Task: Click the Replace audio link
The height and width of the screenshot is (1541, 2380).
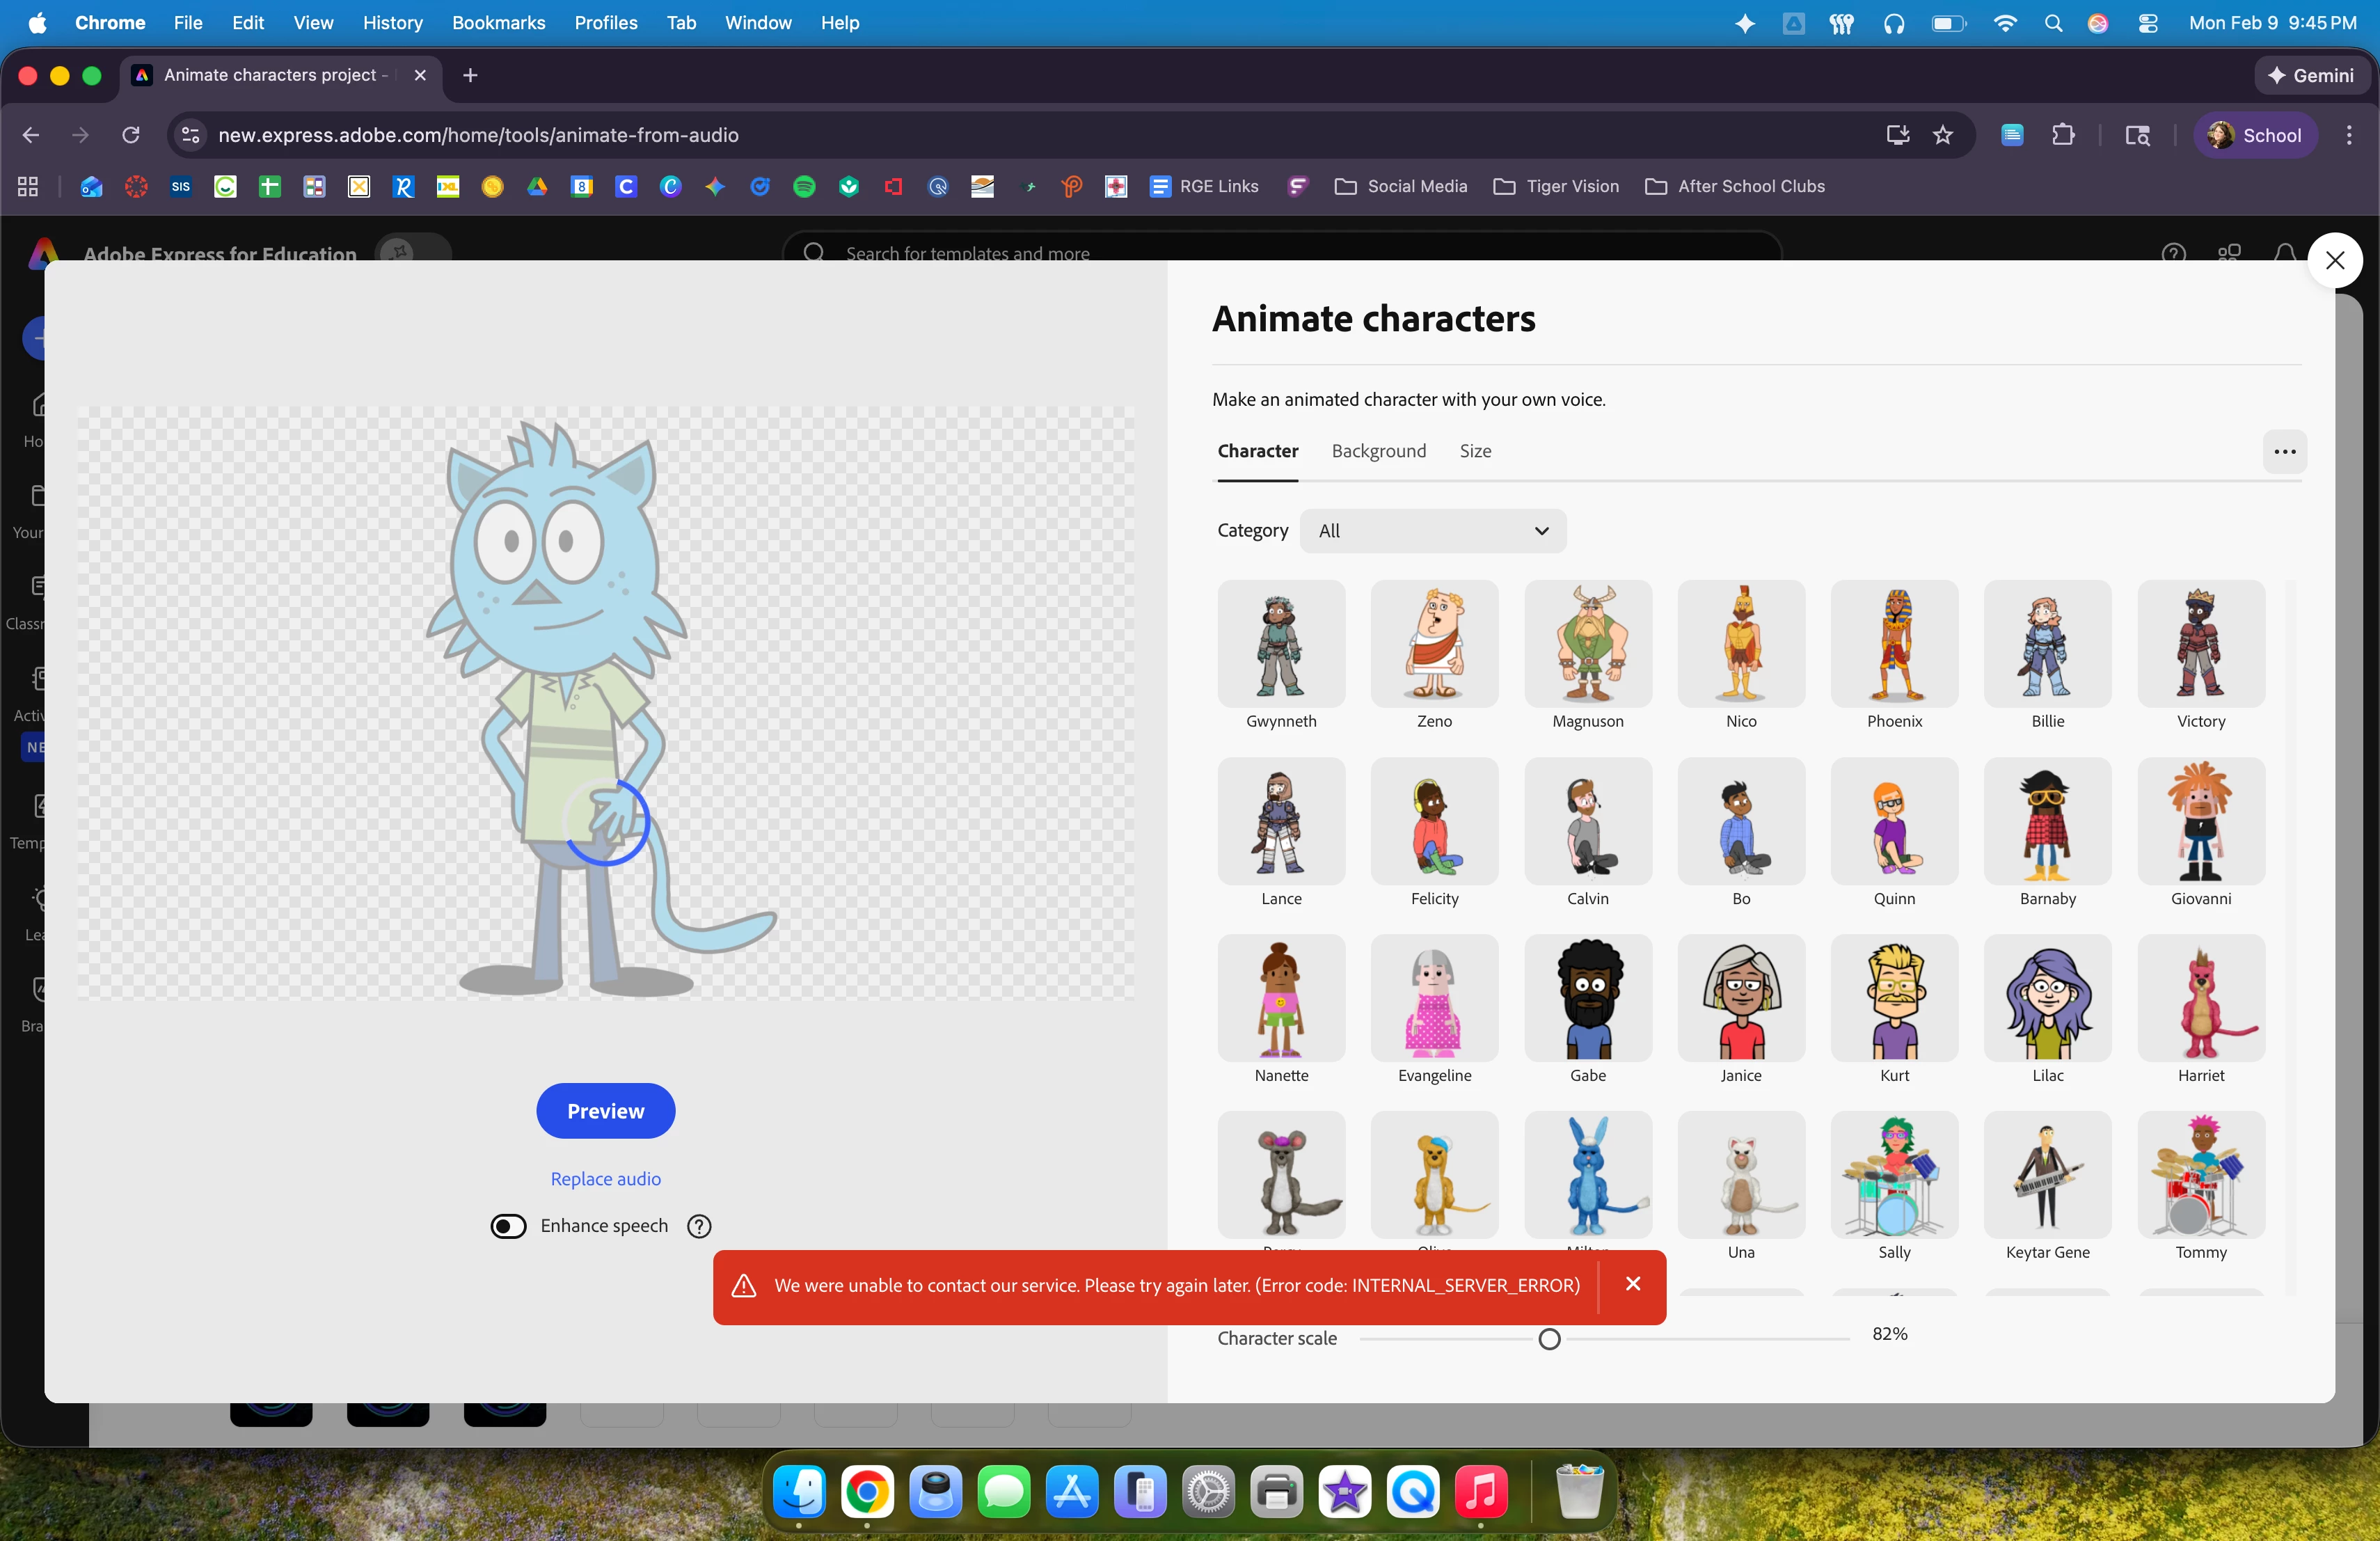Action: pyautogui.click(x=605, y=1179)
